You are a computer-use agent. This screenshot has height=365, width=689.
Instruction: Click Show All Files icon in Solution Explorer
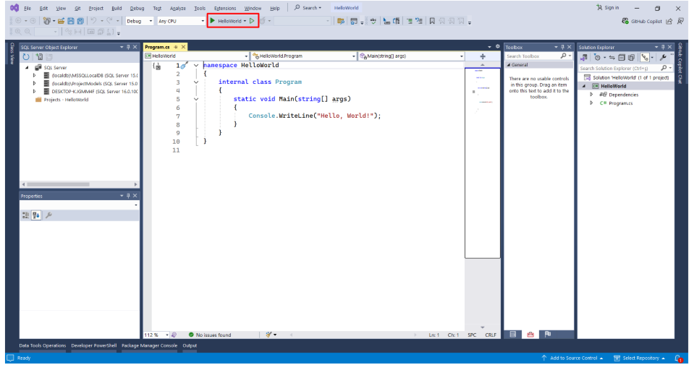tap(631, 58)
